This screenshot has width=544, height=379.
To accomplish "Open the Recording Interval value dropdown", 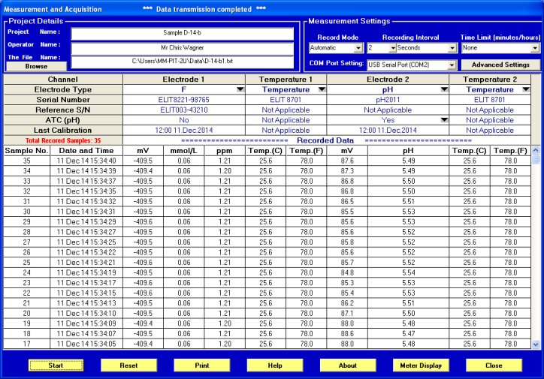I will click(392, 48).
